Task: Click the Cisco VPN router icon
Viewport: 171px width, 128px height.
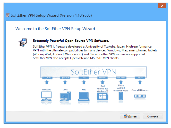Action: tap(140, 97)
